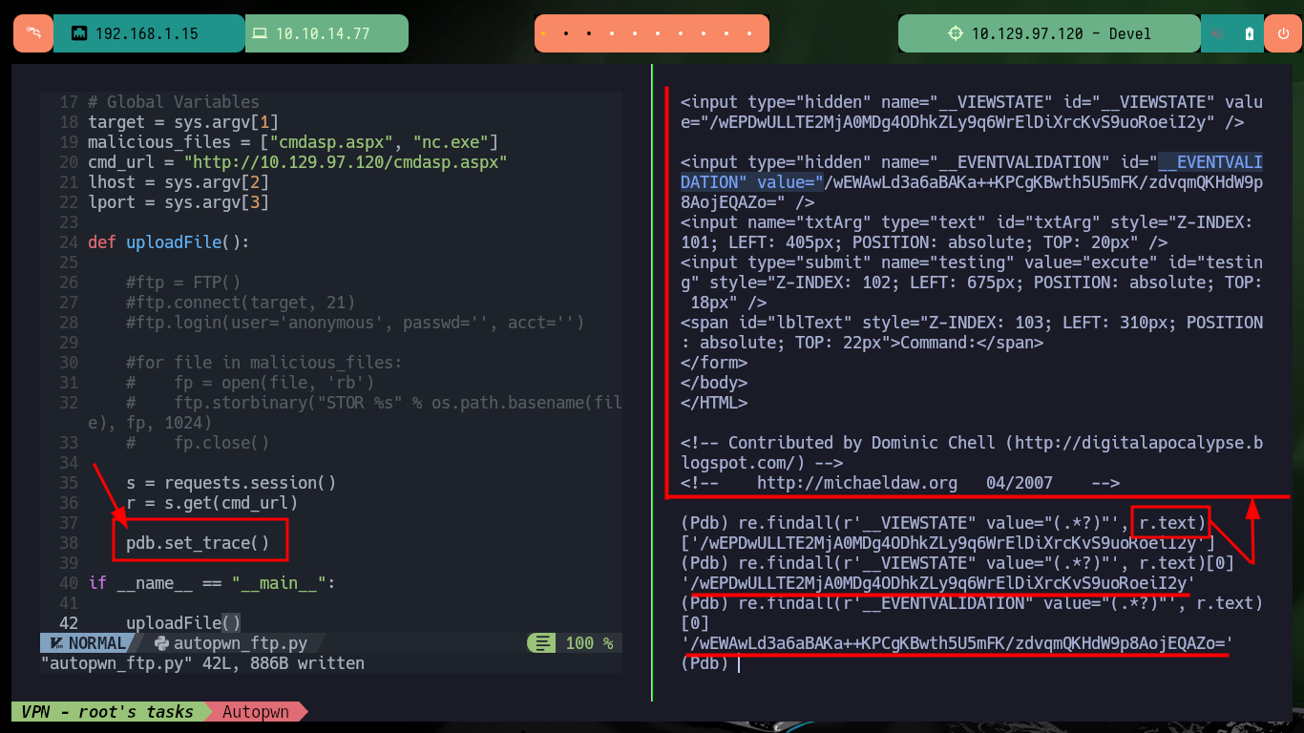Click the 'lhost = sys.argv[2]' line

point(178,182)
